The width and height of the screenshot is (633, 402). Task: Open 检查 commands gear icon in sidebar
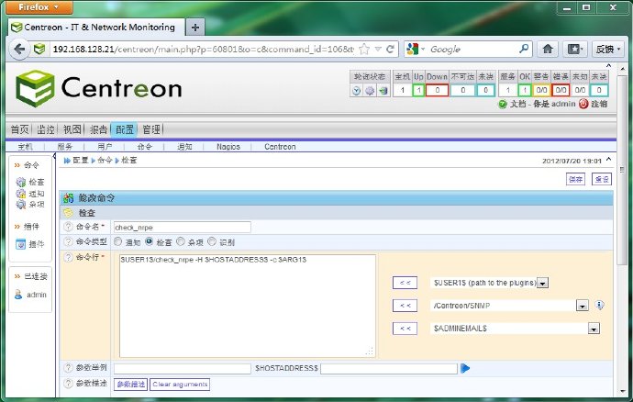(x=20, y=183)
